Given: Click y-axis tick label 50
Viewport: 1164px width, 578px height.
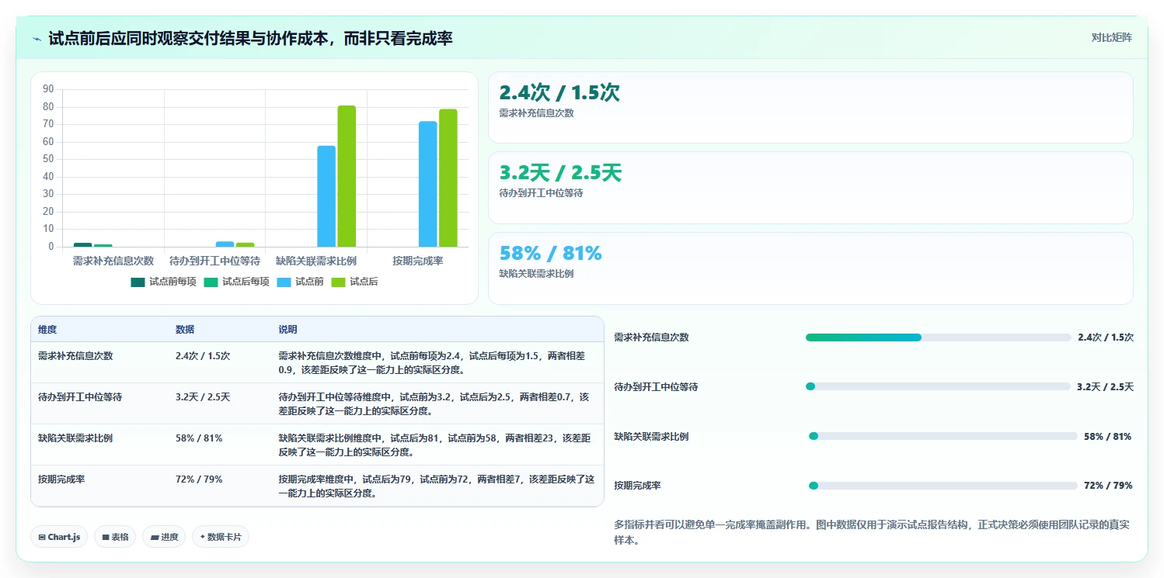Looking at the screenshot, I should (x=48, y=159).
